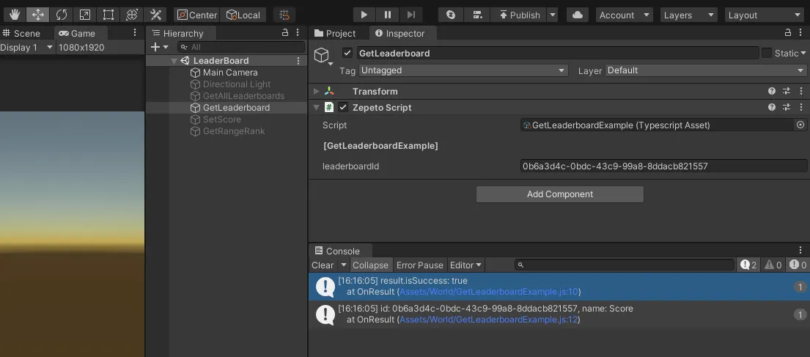
Task: Collapse the LeaderBoard scene
Action: click(x=174, y=61)
